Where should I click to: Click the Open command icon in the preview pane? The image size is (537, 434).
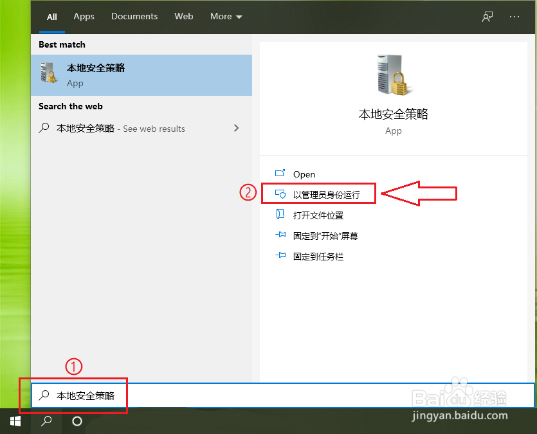[280, 174]
